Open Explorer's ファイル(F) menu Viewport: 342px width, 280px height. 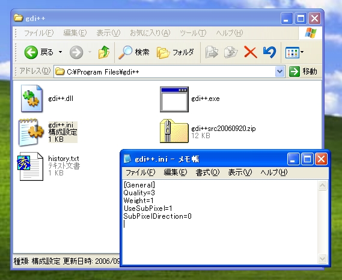tap(38, 33)
